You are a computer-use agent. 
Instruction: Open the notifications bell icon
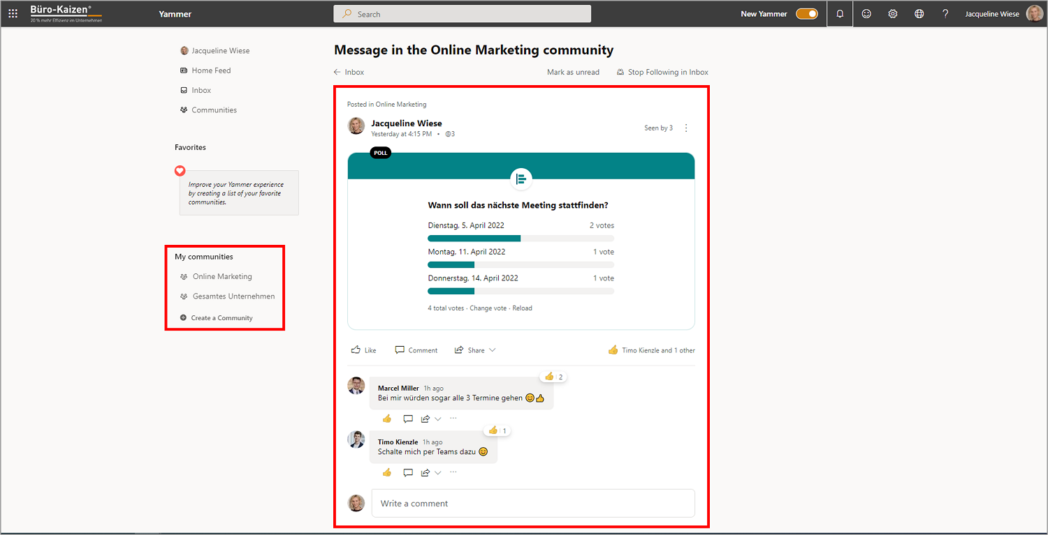pos(840,13)
